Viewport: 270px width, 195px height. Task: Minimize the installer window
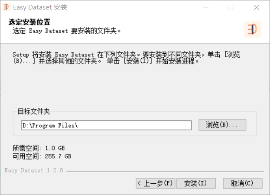pos(206,7)
